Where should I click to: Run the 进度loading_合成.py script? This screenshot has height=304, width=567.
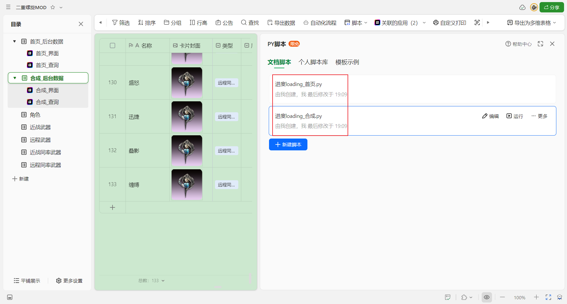[x=515, y=116]
